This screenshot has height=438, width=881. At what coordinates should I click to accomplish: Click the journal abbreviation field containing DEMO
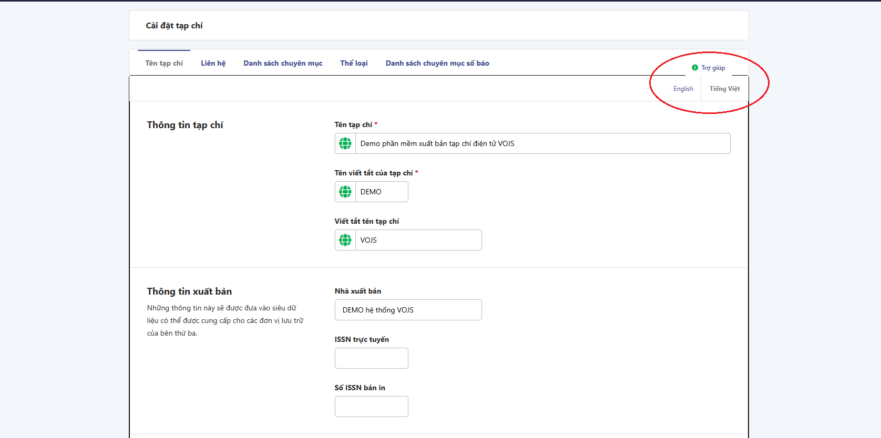382,192
